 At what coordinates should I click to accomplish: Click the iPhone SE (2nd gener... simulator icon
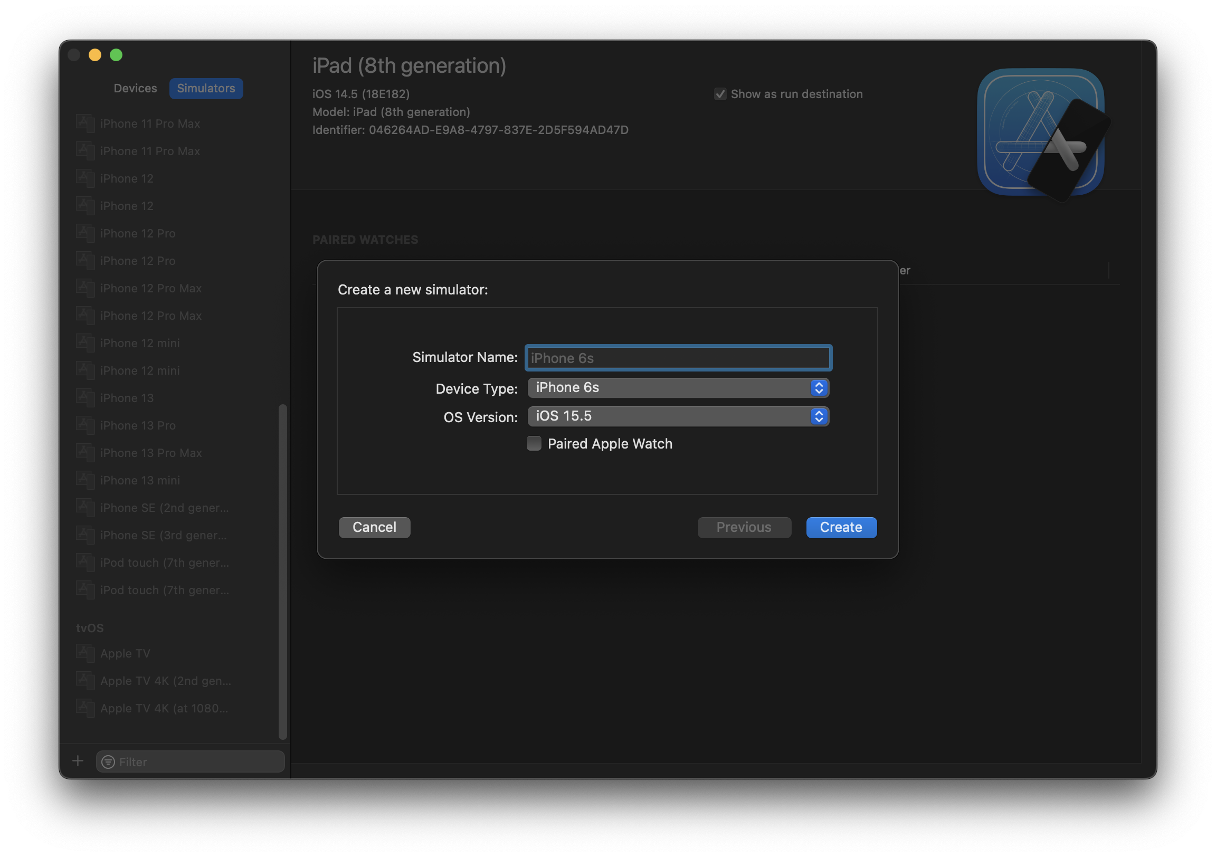[85, 508]
